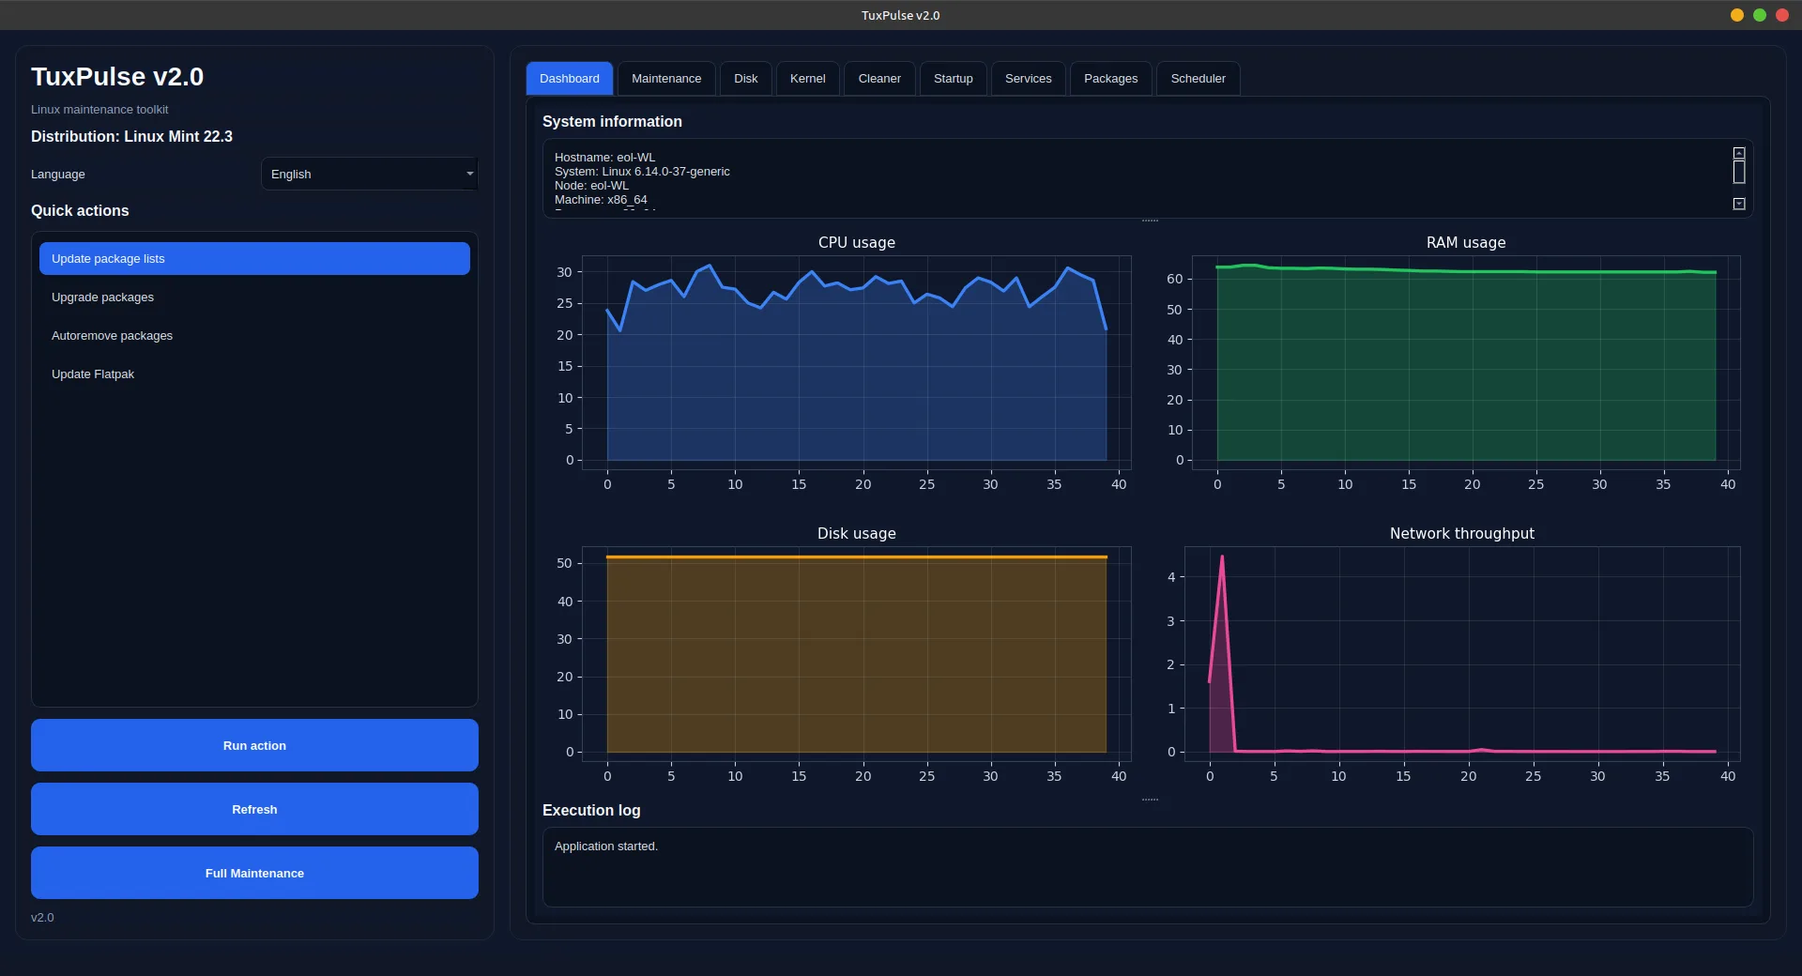This screenshot has height=976, width=1802.
Task: Switch to the Maintenance tab
Action: click(x=665, y=79)
